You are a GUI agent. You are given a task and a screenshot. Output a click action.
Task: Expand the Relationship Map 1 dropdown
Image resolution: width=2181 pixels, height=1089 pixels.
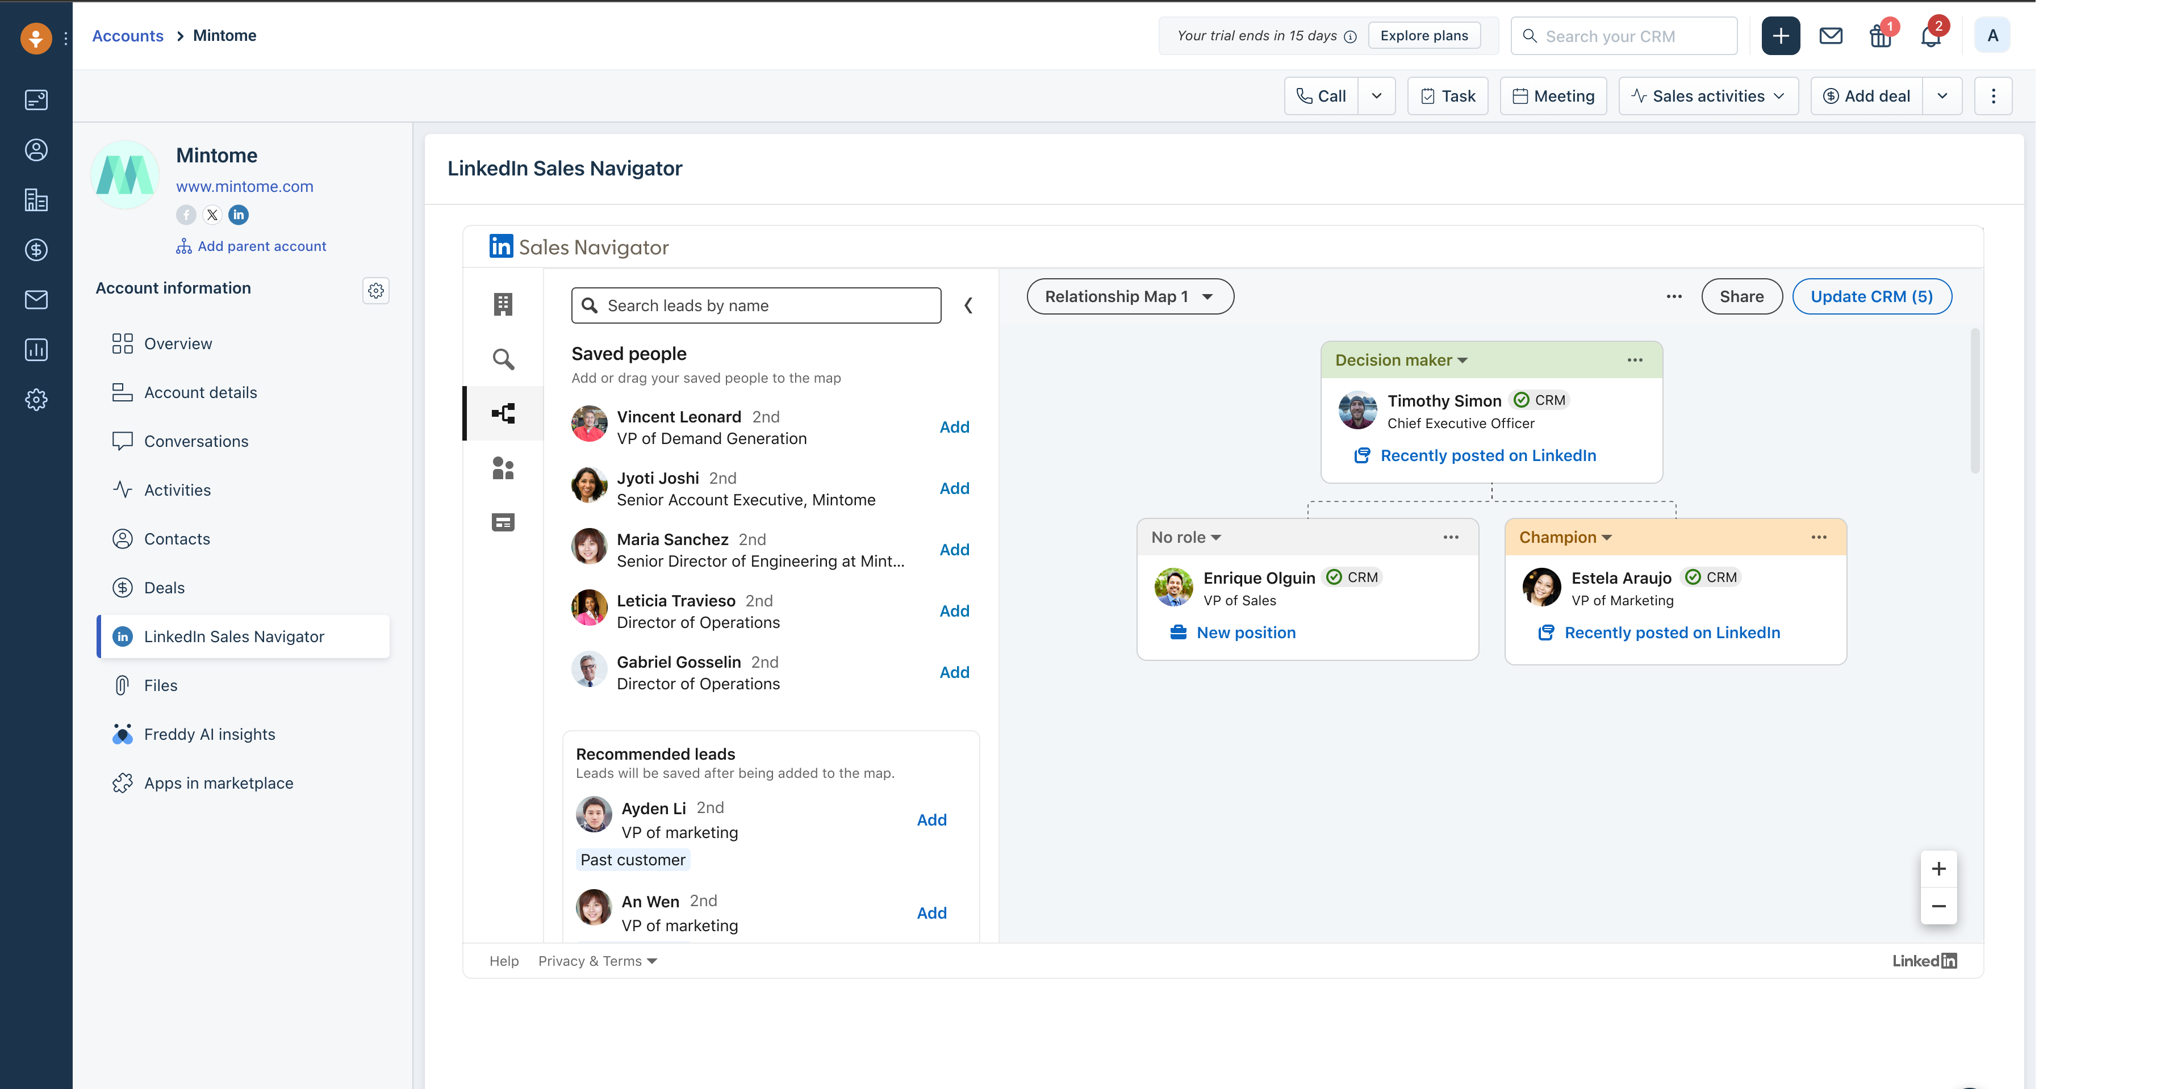coord(1130,297)
